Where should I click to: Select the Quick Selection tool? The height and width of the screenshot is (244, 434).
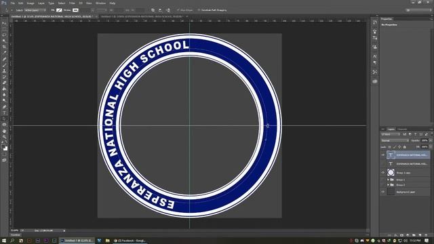tap(4, 41)
